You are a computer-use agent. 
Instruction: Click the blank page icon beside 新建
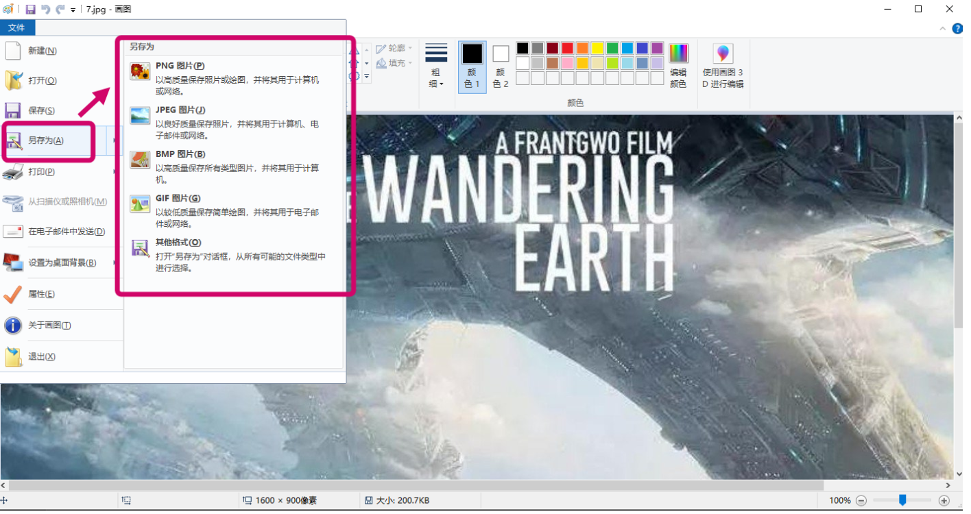pyautogui.click(x=13, y=51)
